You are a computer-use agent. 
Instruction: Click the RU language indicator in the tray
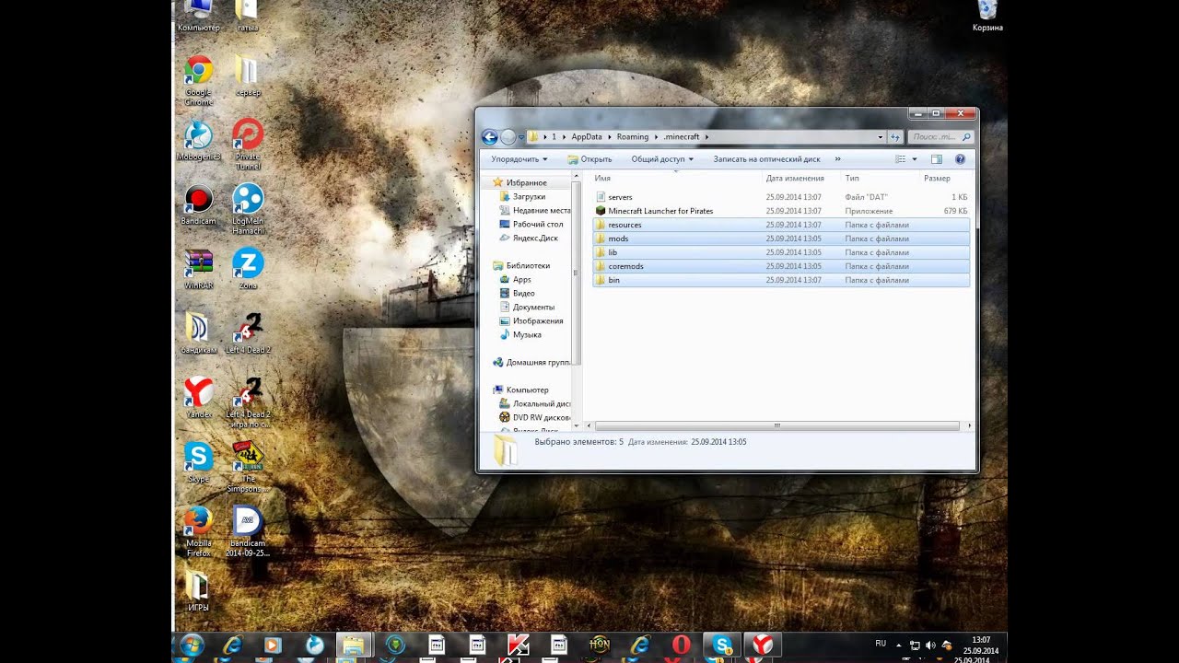(x=881, y=644)
